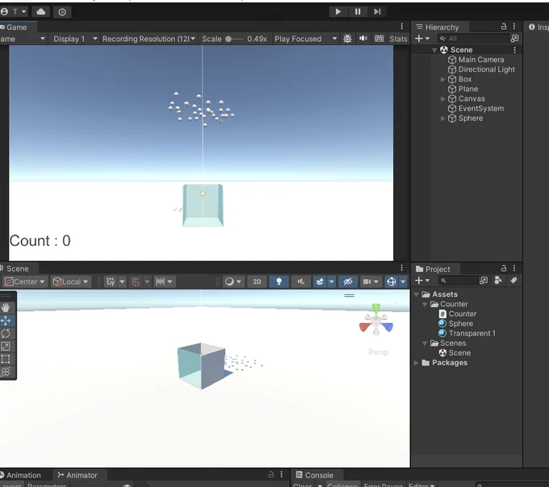
Task: Select the Transform tool
Action: (x=6, y=372)
